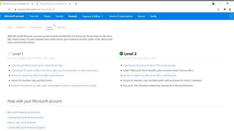The height and width of the screenshot is (131, 234).
Task: Open How to opt out of Rewards
Action: pos(22,123)
